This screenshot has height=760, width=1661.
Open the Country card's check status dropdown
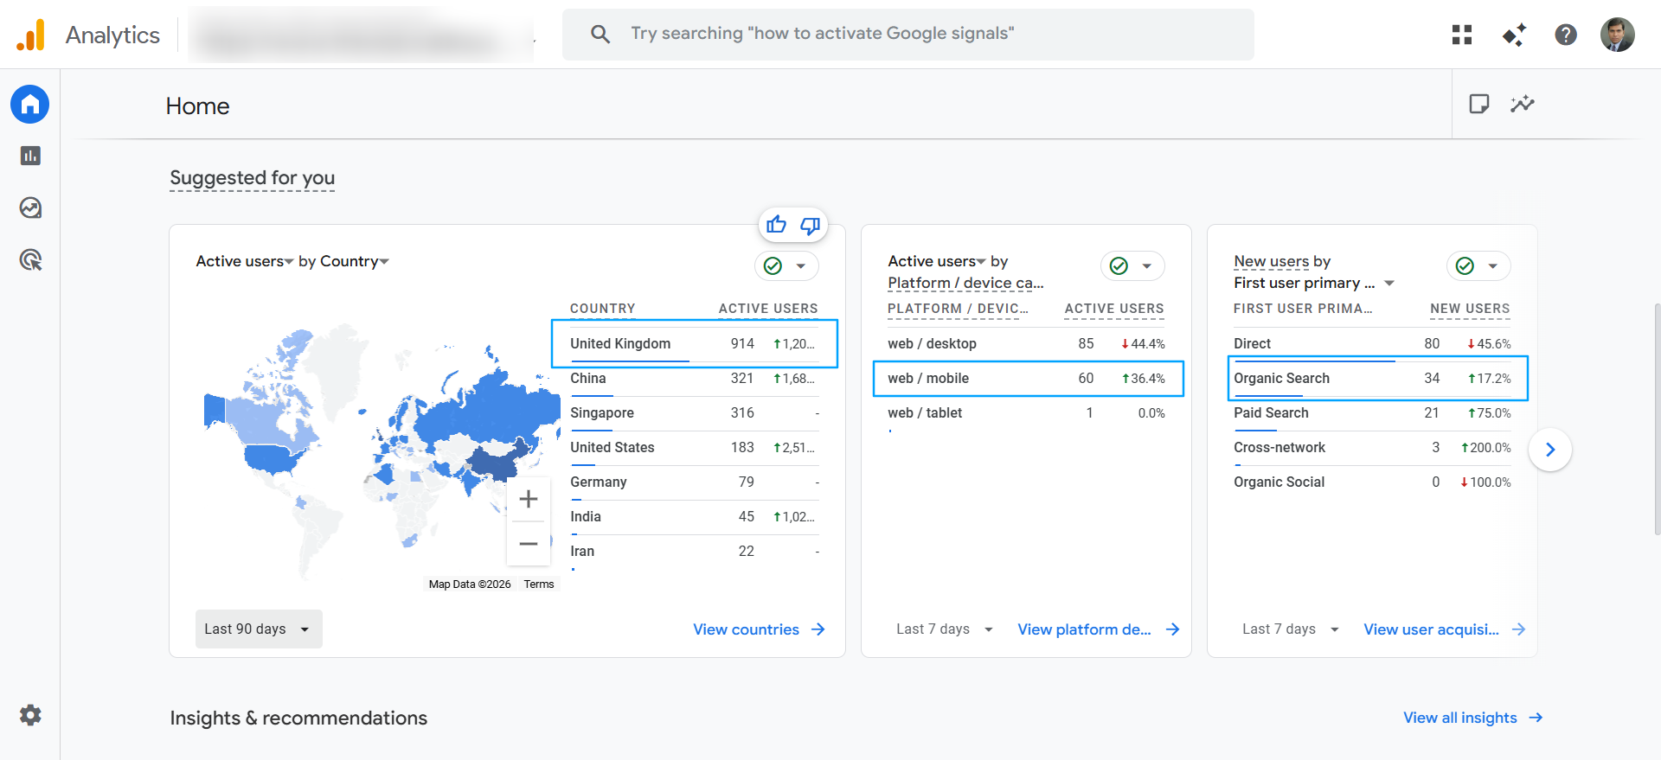786,265
